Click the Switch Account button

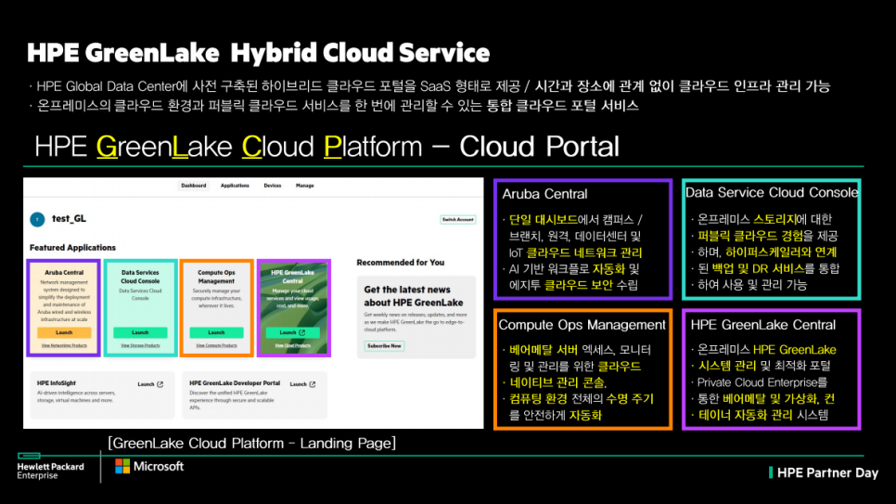coord(457,219)
